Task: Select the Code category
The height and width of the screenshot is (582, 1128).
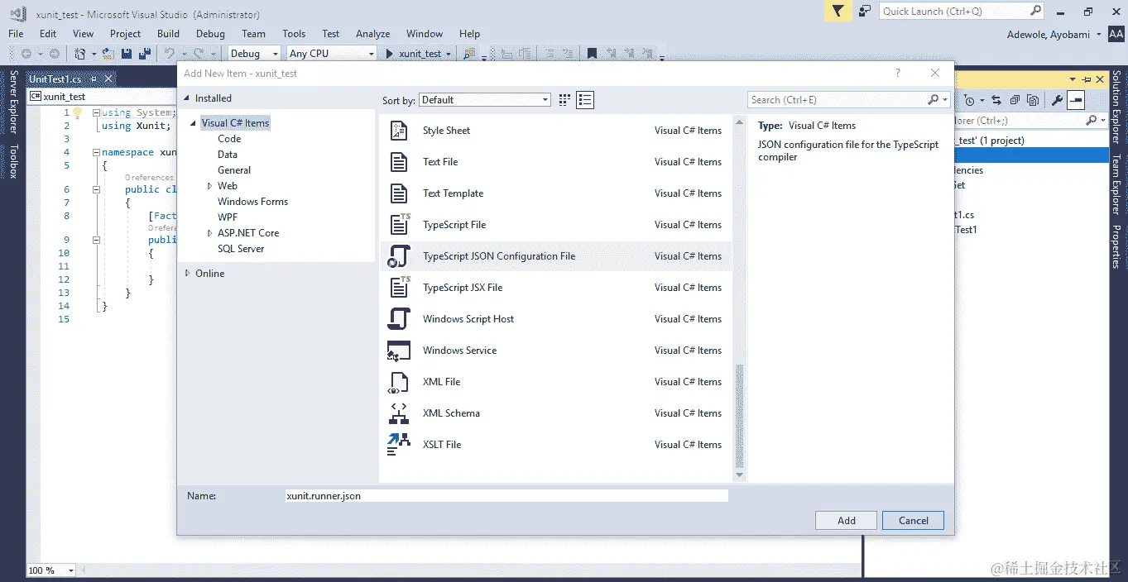Action: point(229,139)
